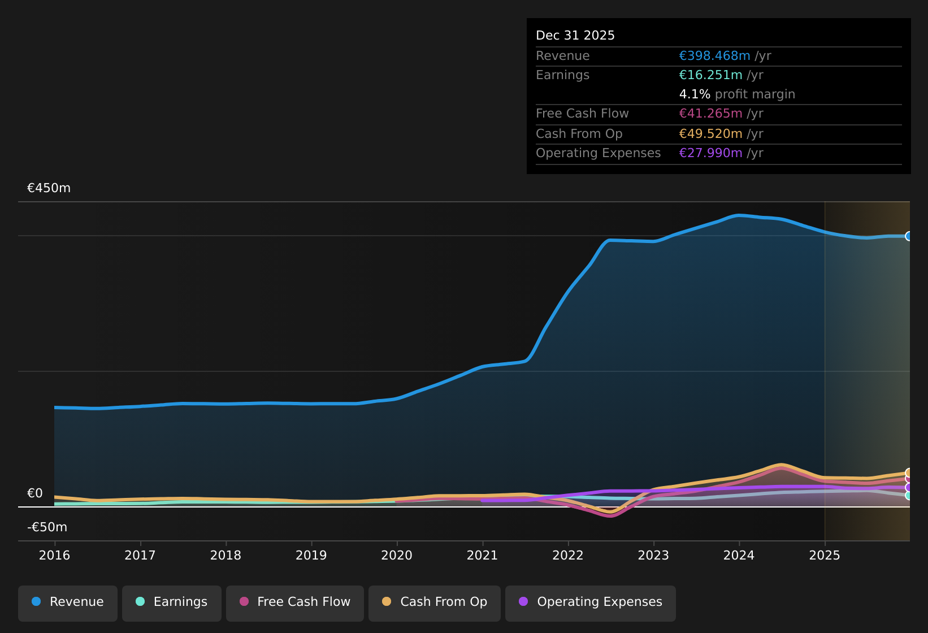Click the blue Revenue dot in the legend
This screenshot has width=928, height=633.
(x=36, y=602)
